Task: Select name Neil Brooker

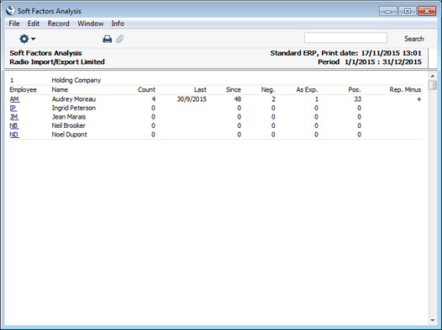Action: [x=69, y=125]
